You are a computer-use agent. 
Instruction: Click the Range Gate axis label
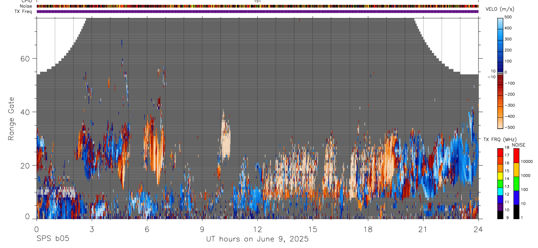(x=11, y=119)
